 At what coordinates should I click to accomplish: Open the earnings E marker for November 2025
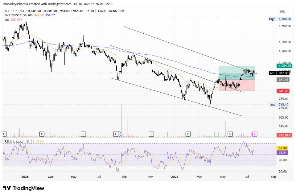[151, 134]
